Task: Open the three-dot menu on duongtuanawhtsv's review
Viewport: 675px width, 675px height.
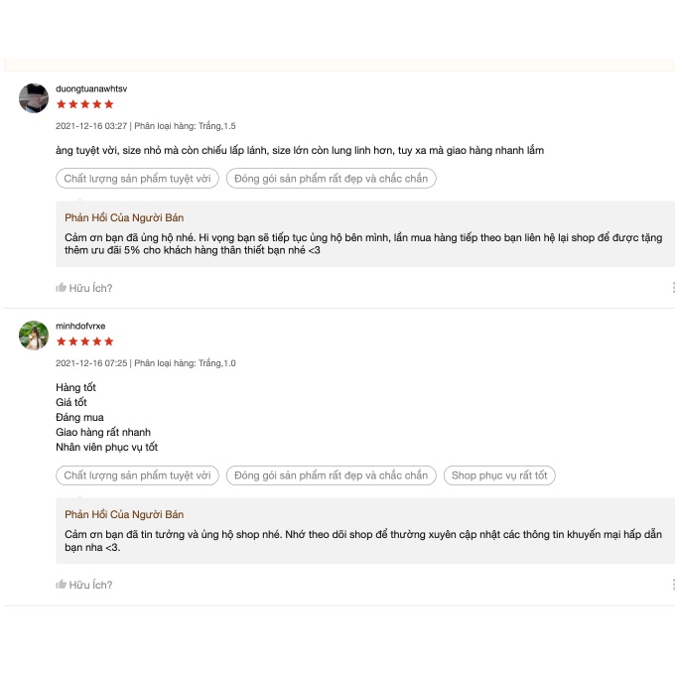Action: click(672, 288)
